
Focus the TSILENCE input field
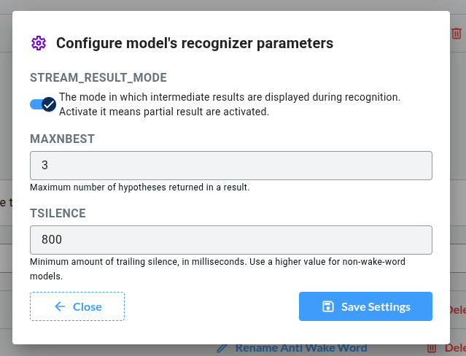231,240
